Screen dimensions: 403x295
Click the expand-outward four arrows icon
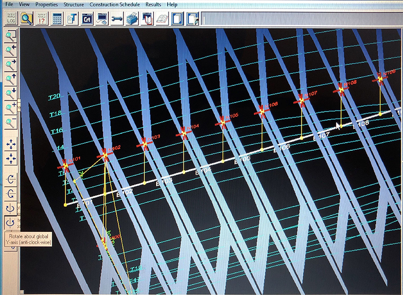click(x=10, y=145)
